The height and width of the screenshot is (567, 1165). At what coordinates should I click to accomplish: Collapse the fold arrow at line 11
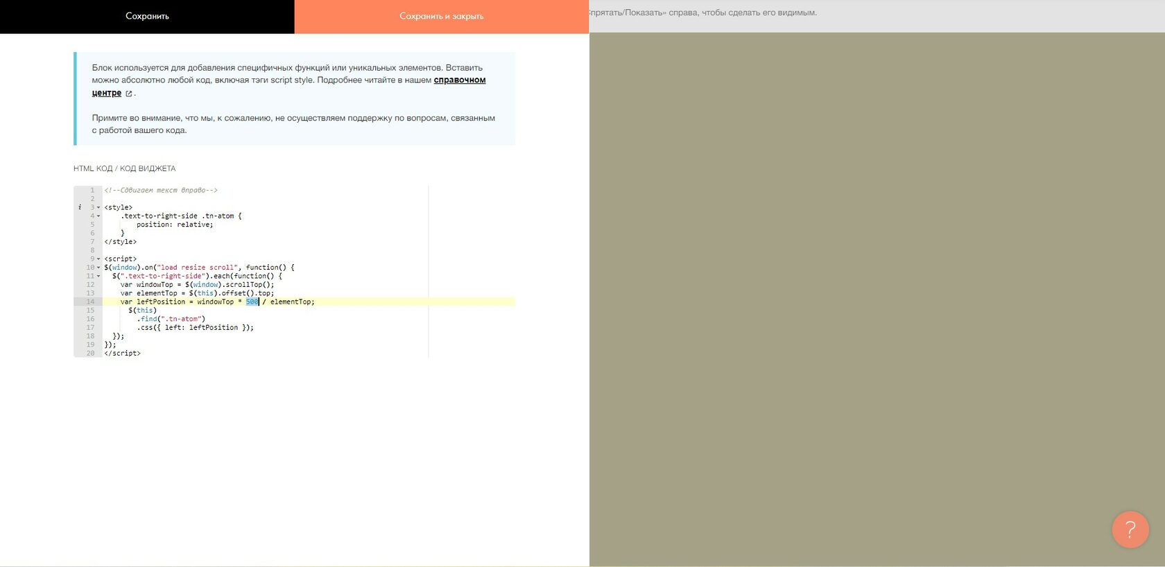tap(98, 276)
